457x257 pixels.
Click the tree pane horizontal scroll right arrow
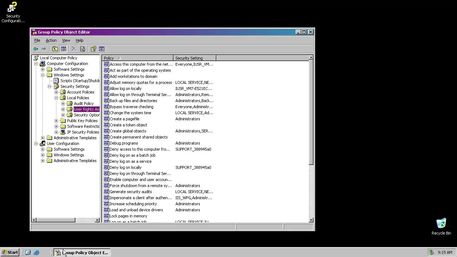click(x=97, y=220)
